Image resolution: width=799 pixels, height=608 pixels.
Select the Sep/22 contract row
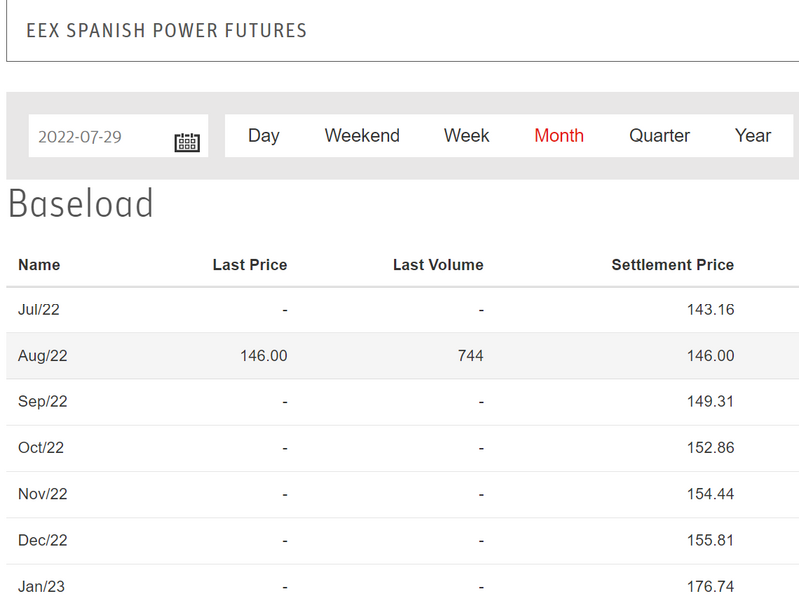tap(43, 402)
